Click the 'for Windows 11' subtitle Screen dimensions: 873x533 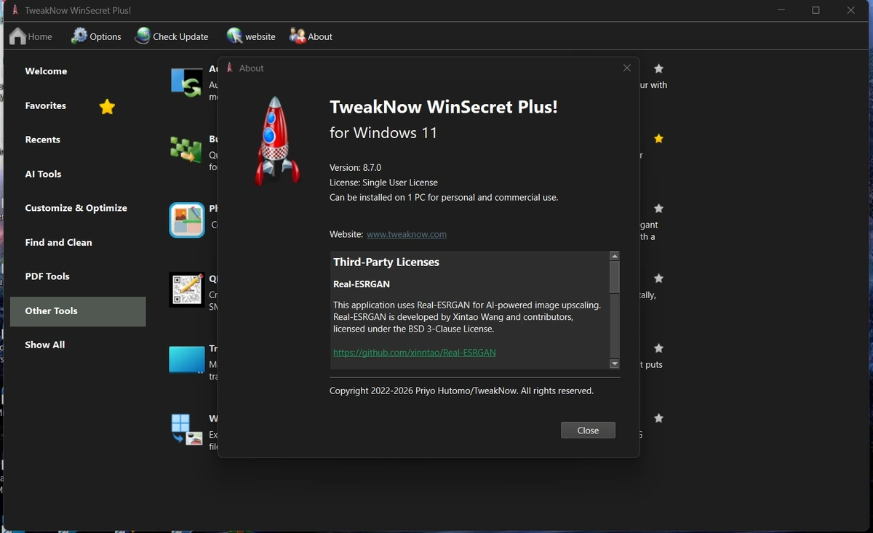[383, 132]
